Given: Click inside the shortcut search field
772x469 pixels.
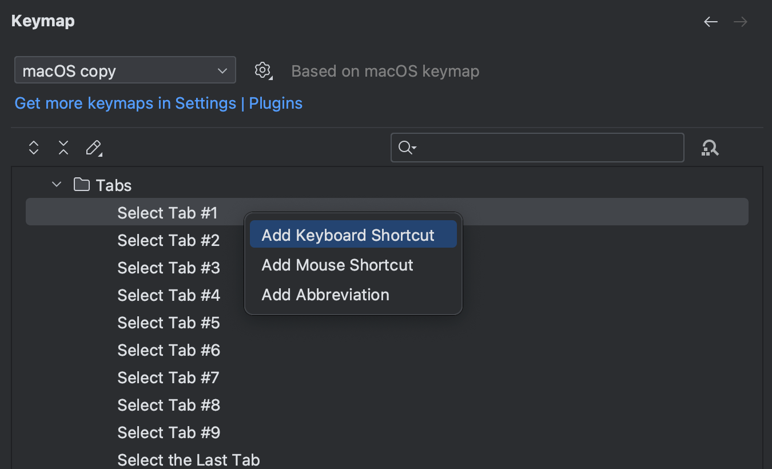Looking at the screenshot, I should [x=538, y=148].
